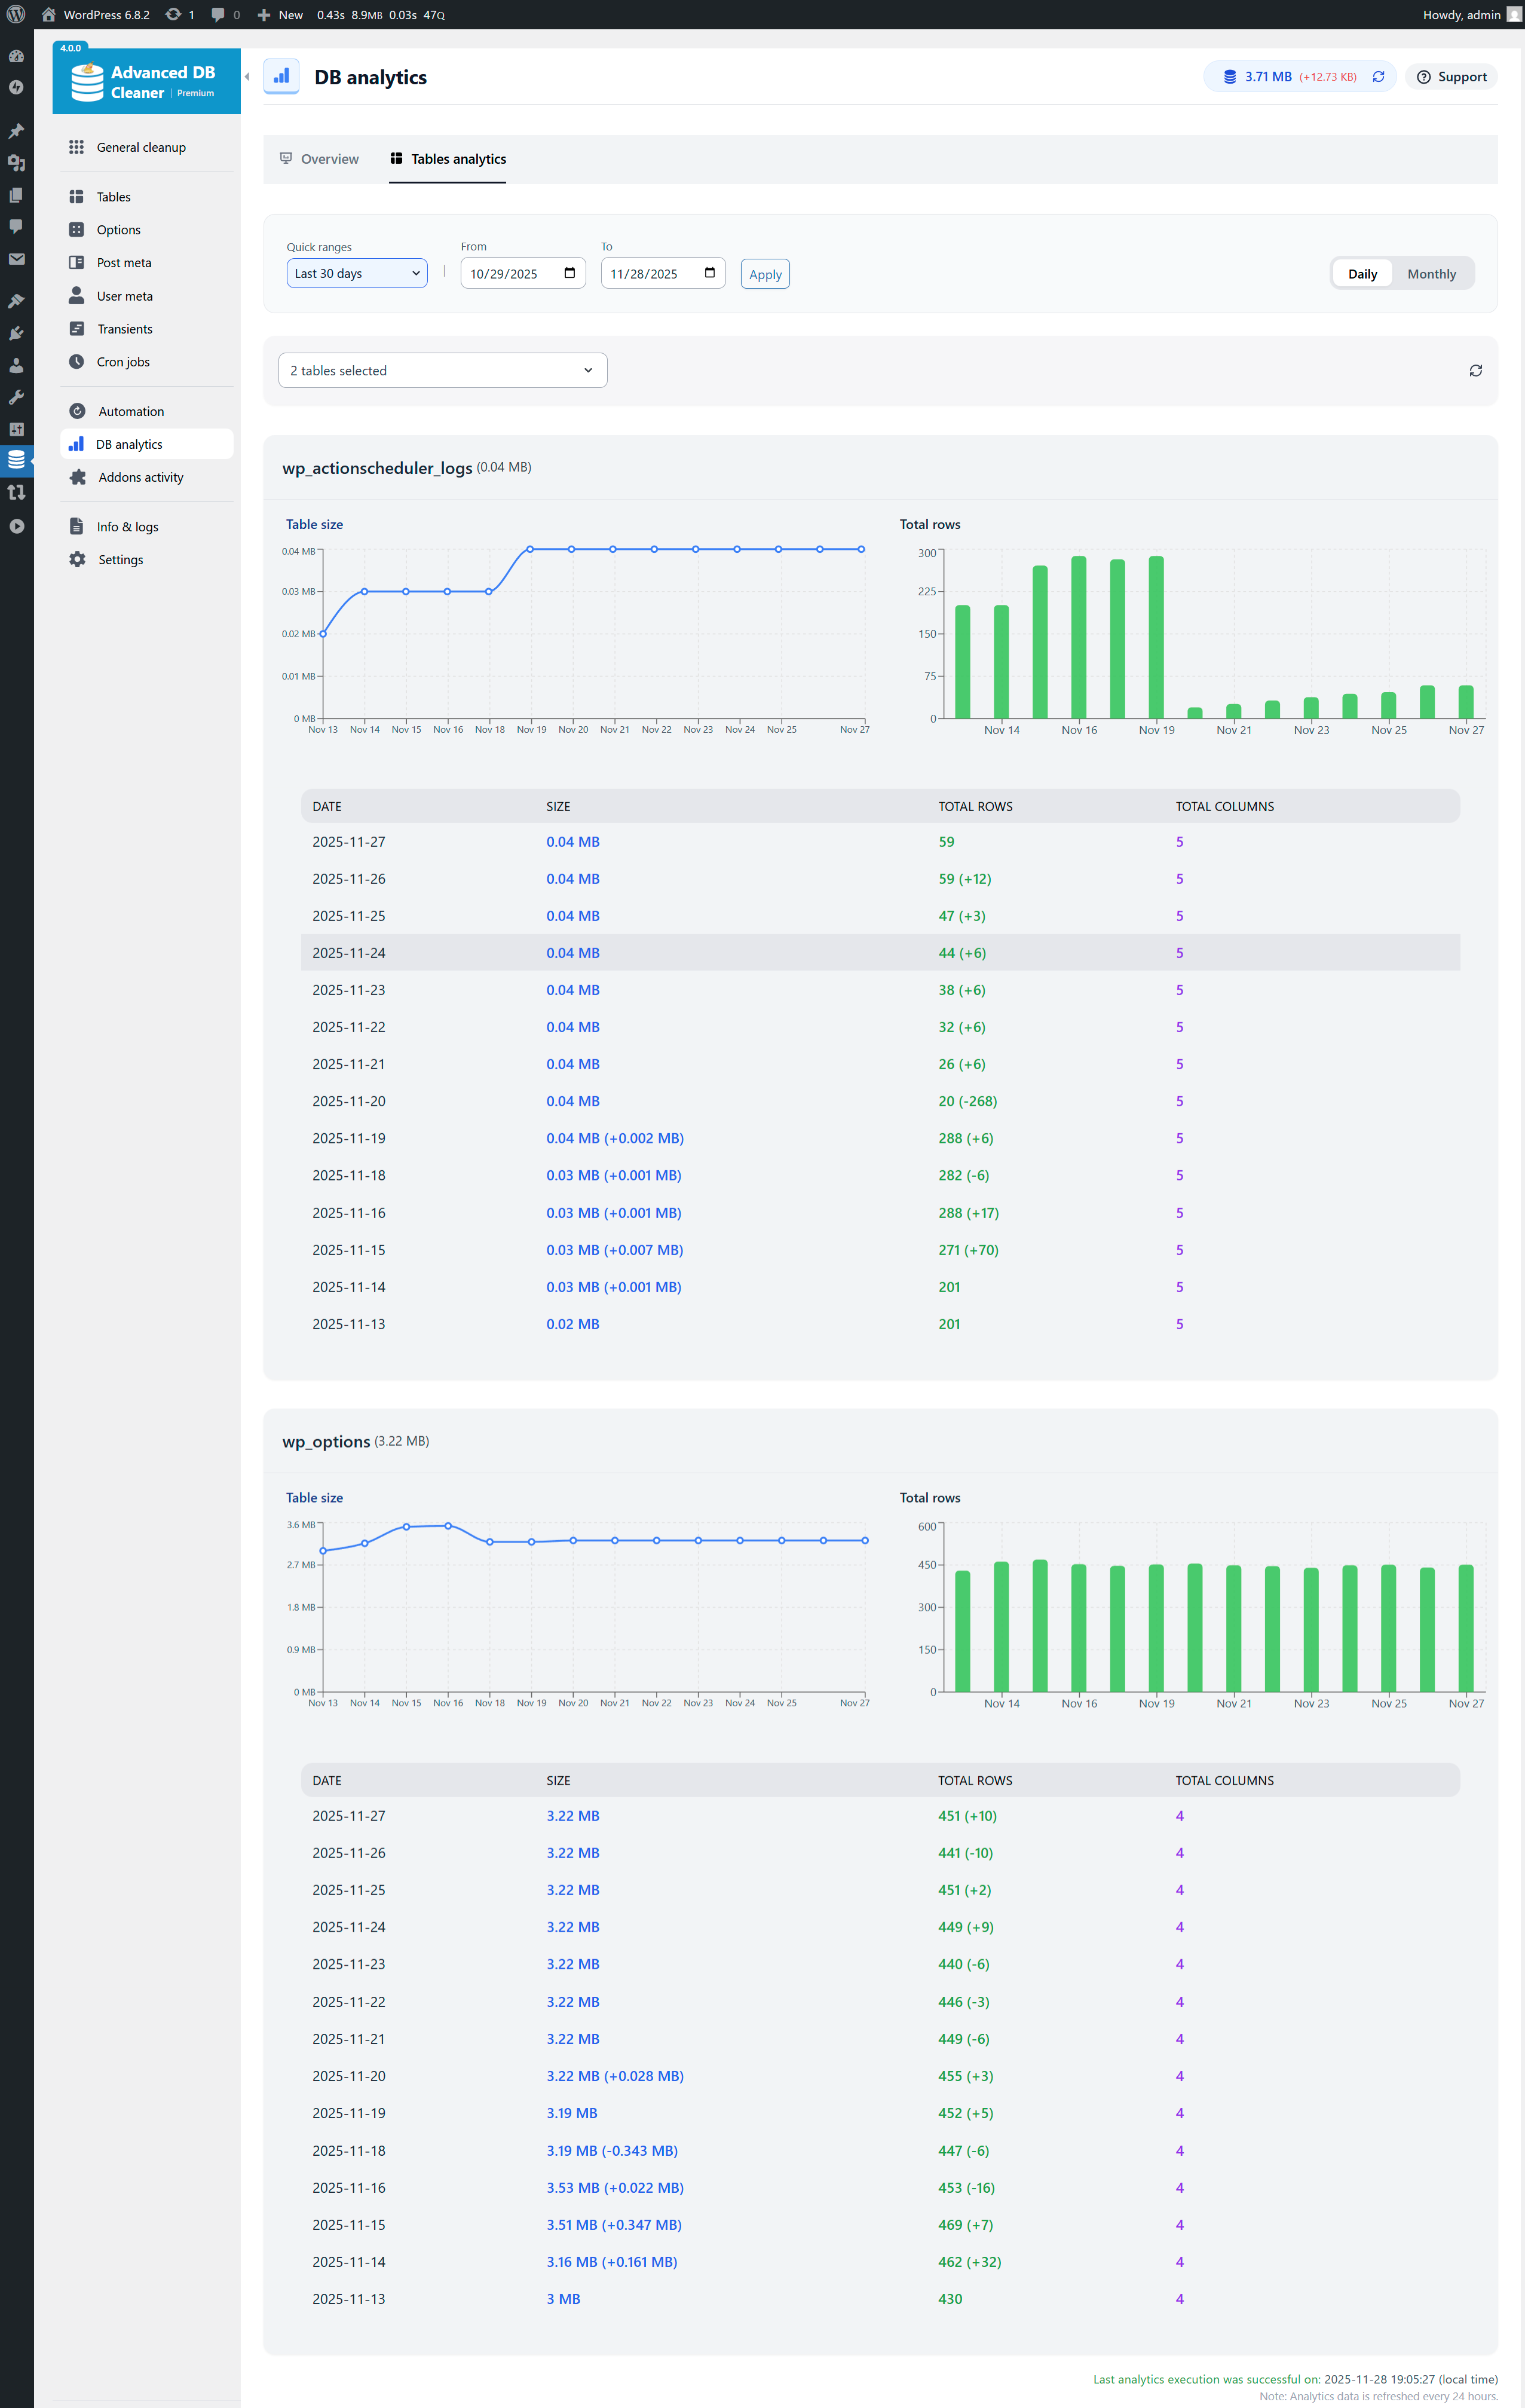Screen dimensions: 1525x2408
Task: Expand the 2 tables selected selector
Action: 442,370
